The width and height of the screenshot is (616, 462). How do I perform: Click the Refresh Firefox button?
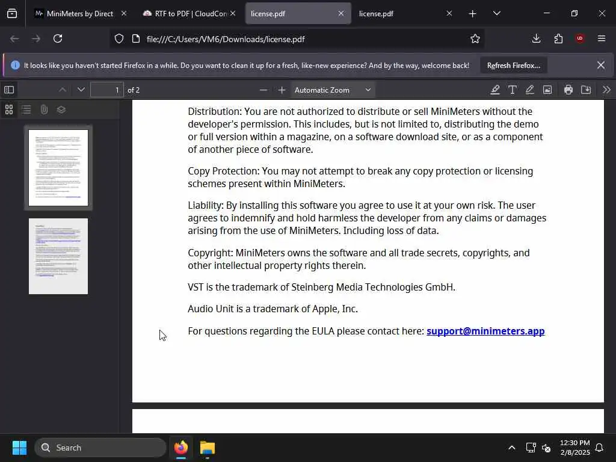click(514, 66)
